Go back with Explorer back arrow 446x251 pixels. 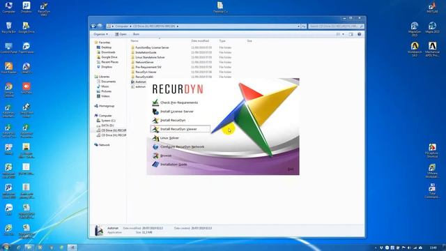tap(93, 26)
